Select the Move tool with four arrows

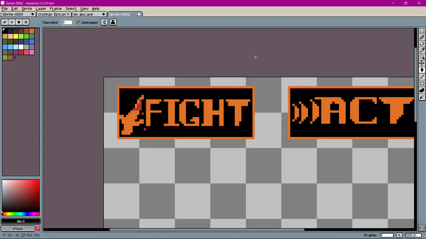(x=422, y=63)
